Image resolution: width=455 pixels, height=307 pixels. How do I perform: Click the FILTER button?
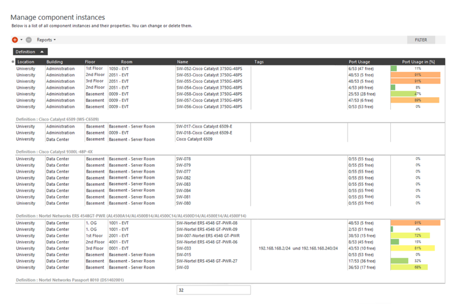(421, 40)
